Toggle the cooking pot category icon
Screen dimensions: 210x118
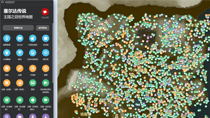(46, 38)
